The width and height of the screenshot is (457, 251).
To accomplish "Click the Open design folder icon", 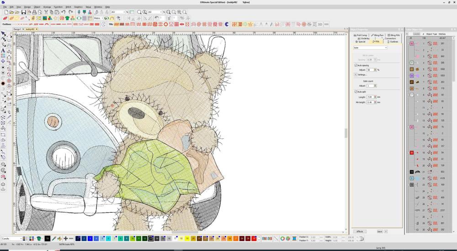I will pos(12,12).
